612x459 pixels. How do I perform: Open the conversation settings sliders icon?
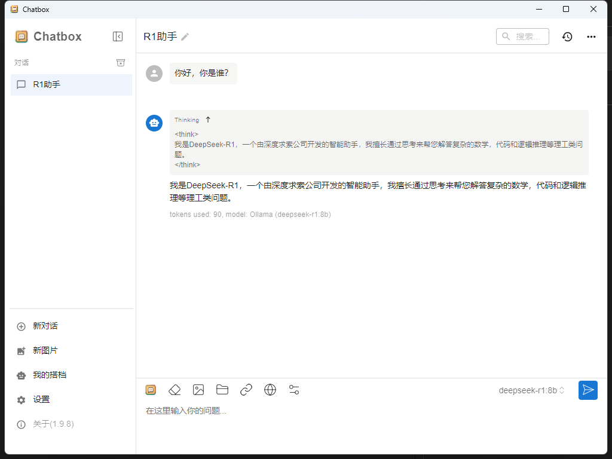click(x=294, y=390)
